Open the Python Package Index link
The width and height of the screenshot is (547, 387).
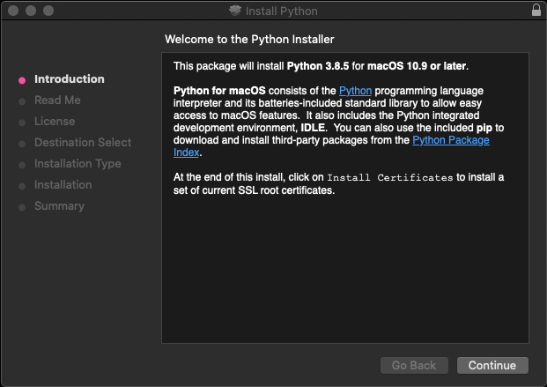[x=451, y=140]
